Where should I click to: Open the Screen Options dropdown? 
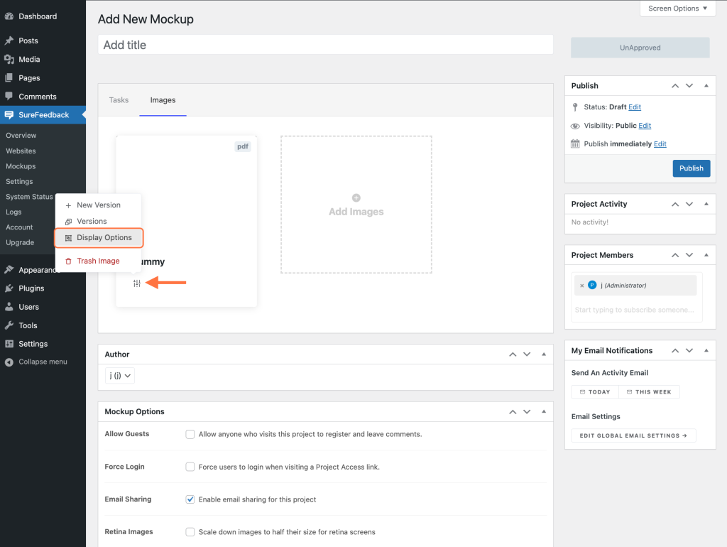677,8
